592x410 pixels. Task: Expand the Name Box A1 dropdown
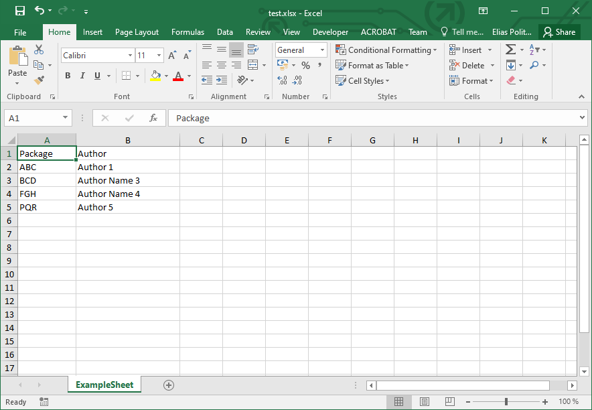tap(65, 118)
